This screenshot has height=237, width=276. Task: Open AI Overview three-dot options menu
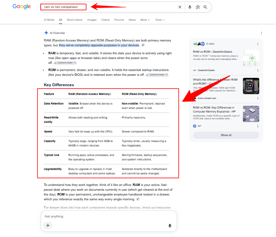pos(261,33)
